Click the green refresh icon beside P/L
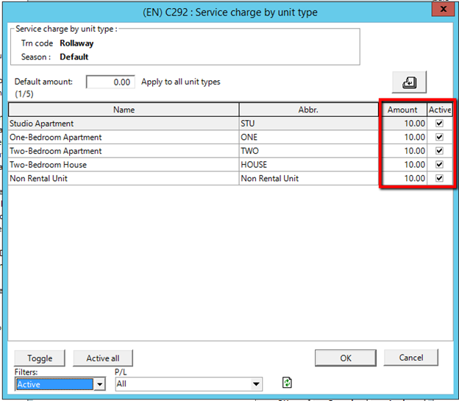Viewport: 459px width, 401px height. [x=287, y=383]
